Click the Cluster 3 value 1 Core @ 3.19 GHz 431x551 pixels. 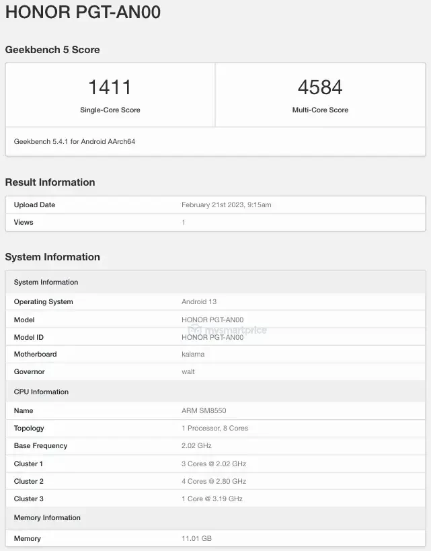(212, 499)
